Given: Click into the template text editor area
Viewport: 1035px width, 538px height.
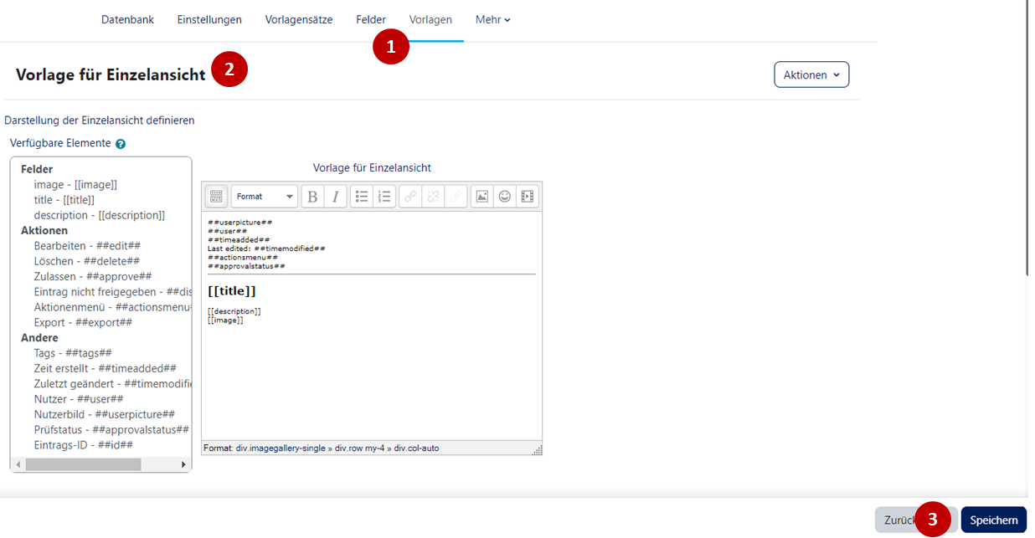Looking at the screenshot, I should click(x=371, y=377).
